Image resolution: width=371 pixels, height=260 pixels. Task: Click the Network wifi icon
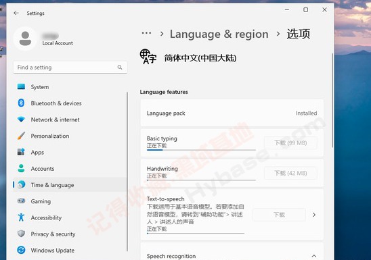click(x=21, y=120)
